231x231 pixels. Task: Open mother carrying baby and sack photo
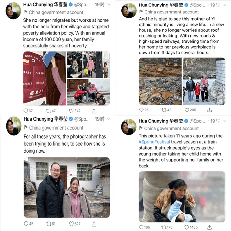click(x=182, y=197)
